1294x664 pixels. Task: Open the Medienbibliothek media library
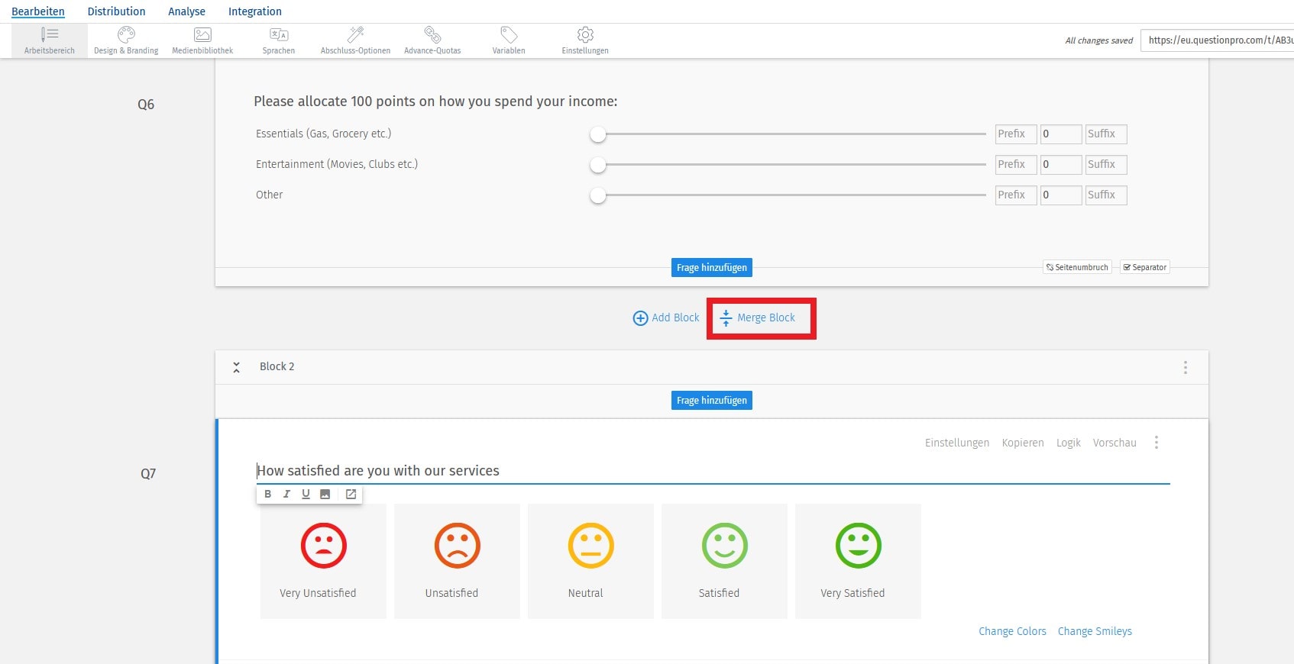point(202,40)
